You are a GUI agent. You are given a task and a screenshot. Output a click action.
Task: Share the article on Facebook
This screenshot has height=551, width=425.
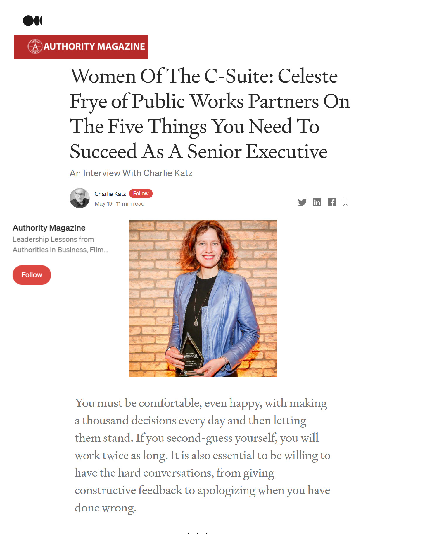click(x=331, y=202)
